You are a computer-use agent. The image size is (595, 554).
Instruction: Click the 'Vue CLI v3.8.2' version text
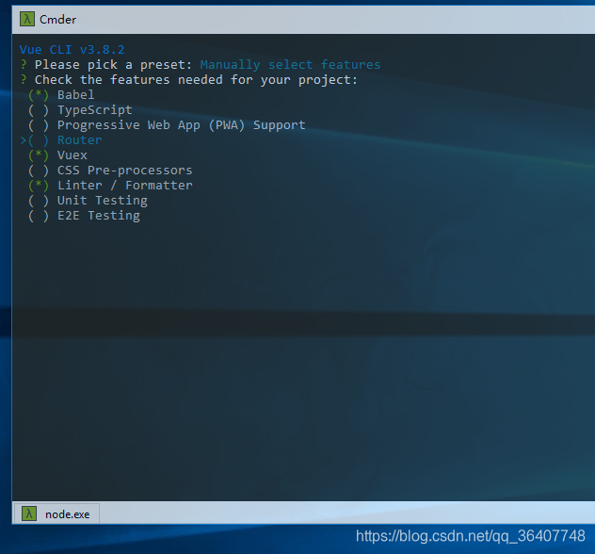coord(72,49)
